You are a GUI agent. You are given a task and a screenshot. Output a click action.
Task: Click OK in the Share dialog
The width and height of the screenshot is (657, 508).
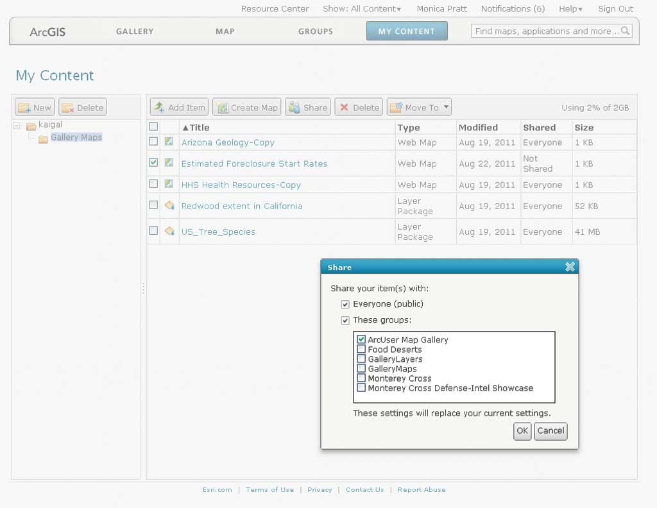(x=522, y=431)
